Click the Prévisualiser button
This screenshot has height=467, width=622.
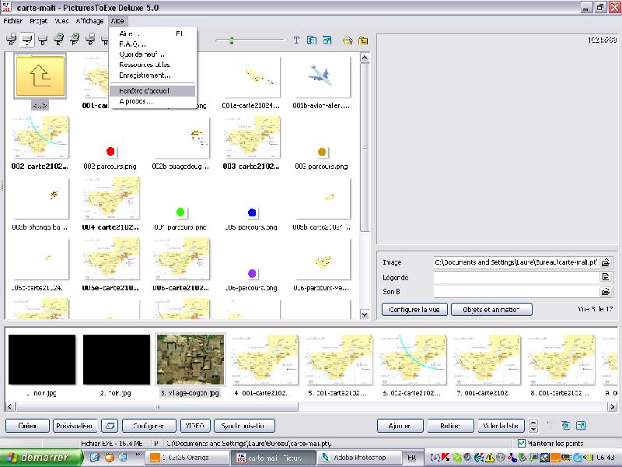[75, 426]
